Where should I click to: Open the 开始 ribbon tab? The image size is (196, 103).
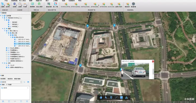coord(6,1)
